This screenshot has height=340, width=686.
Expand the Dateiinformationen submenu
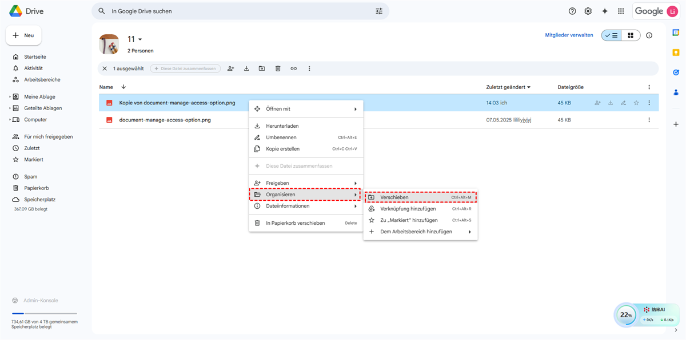point(306,206)
